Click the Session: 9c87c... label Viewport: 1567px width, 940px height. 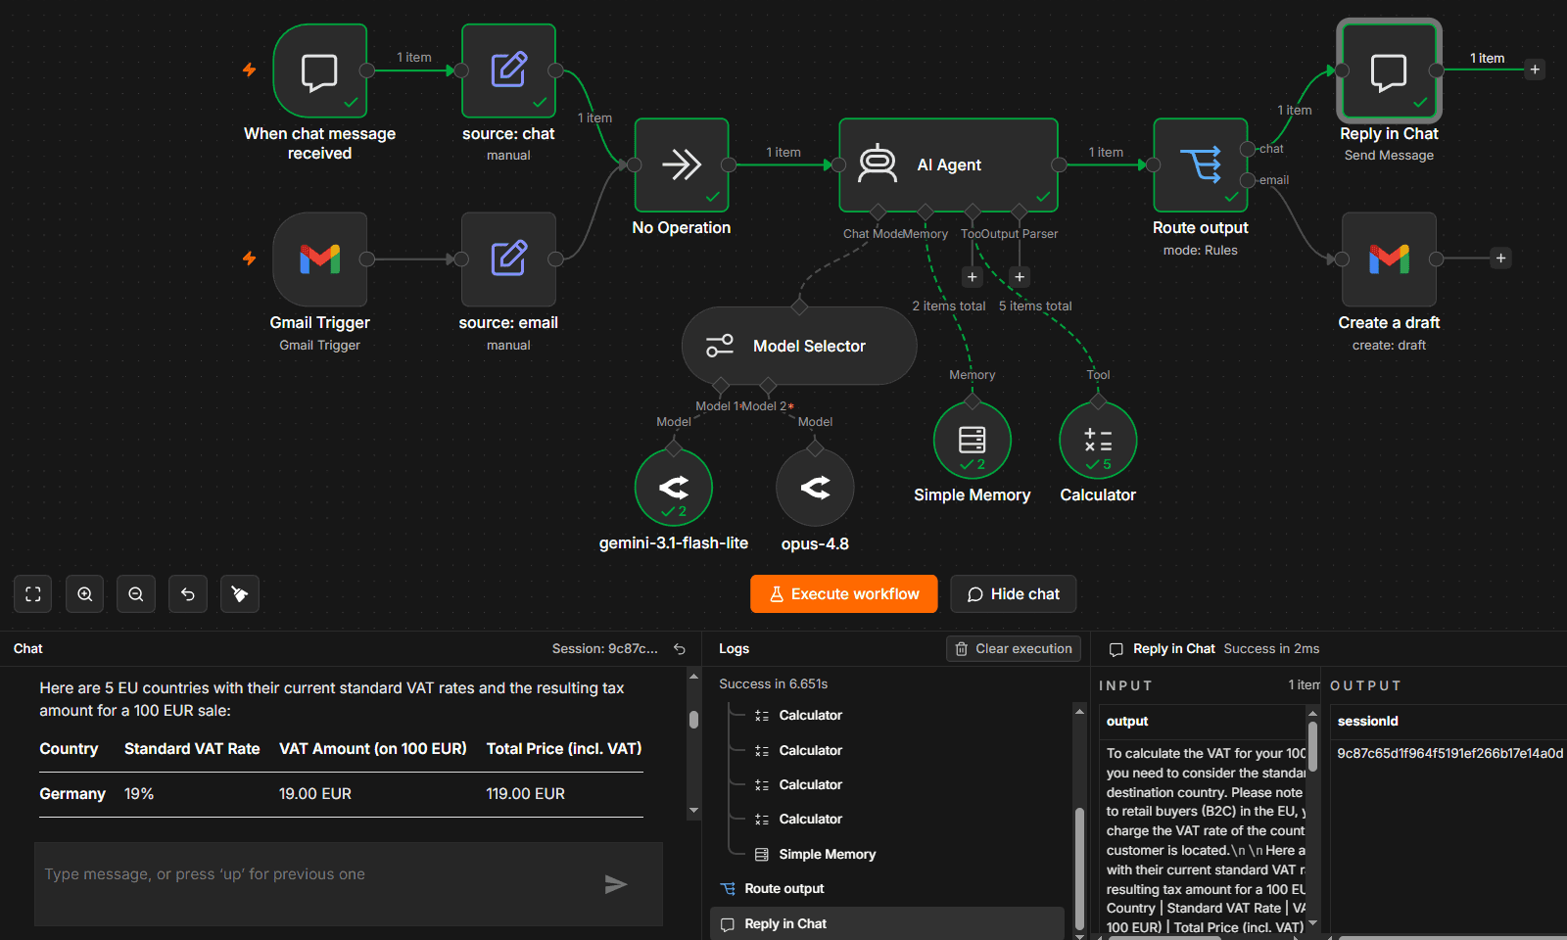coord(605,649)
